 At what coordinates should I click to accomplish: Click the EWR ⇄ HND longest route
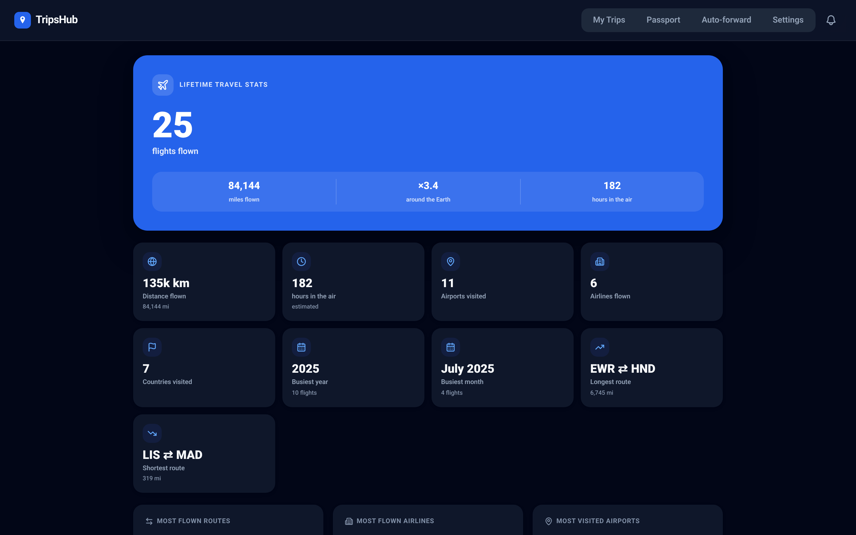(x=623, y=369)
